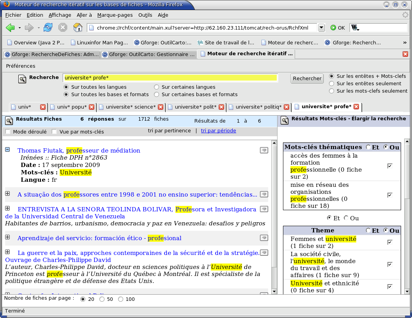Click the browser Back arrow button
Screen dimensions: 412x318
[11, 28]
